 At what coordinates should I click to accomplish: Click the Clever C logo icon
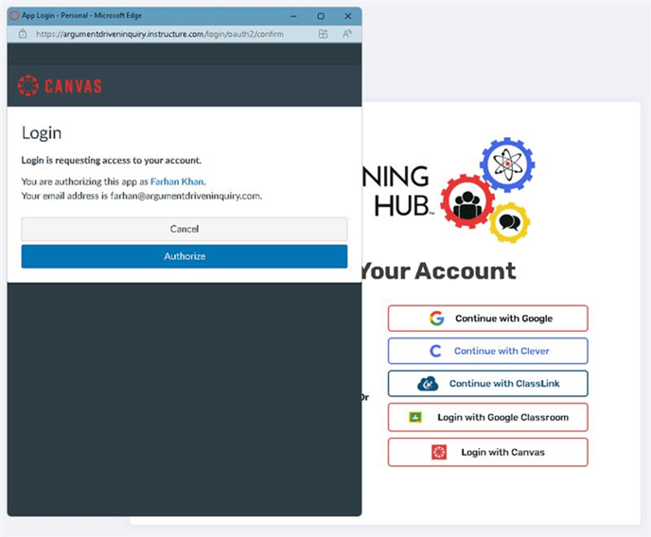click(435, 351)
